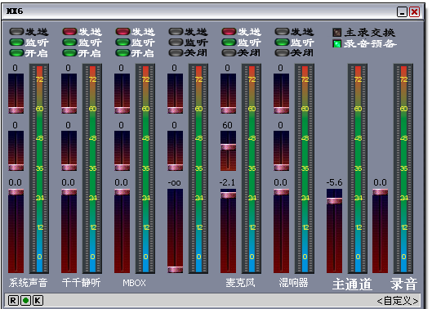Screen dimensions: 432x309
Task: Click the -oo value on the unnamed channel
Action: point(175,183)
